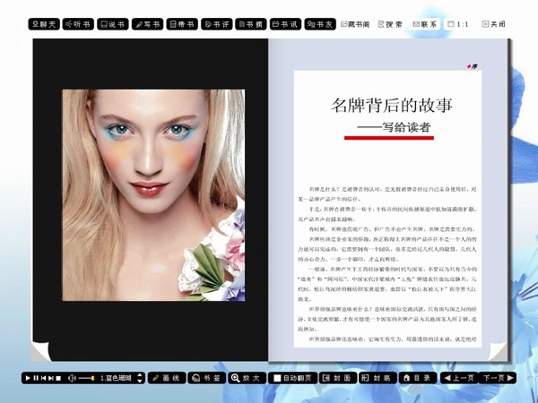
Task: Jump to 封底 back cover
Action: pos(377,378)
